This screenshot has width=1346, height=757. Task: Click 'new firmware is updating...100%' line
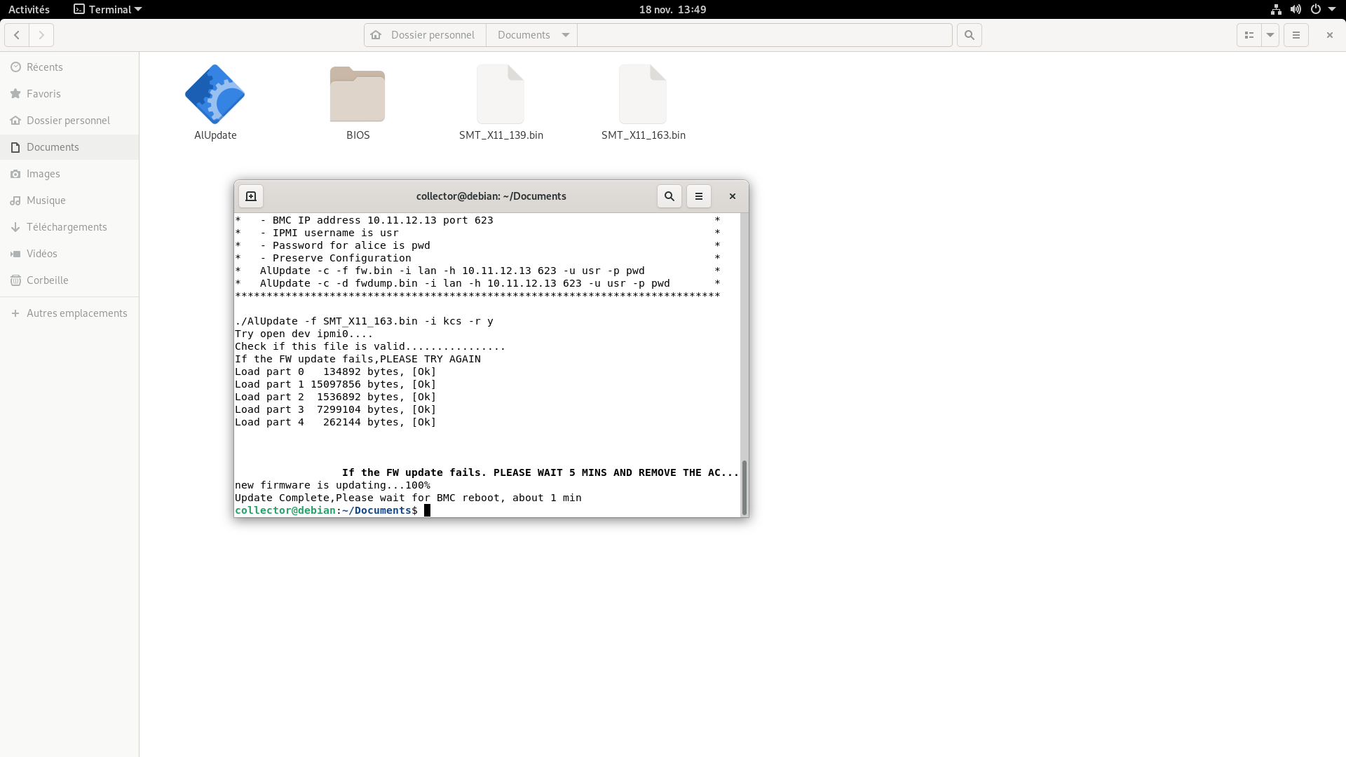pyautogui.click(x=332, y=485)
